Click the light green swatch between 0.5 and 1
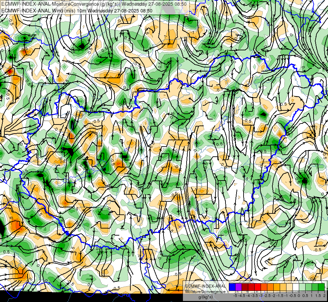328x302 pixels. [x=309, y=287]
